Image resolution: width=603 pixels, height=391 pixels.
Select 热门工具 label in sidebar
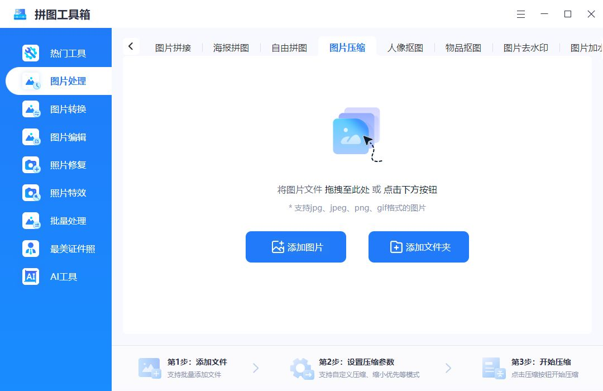pyautogui.click(x=68, y=53)
